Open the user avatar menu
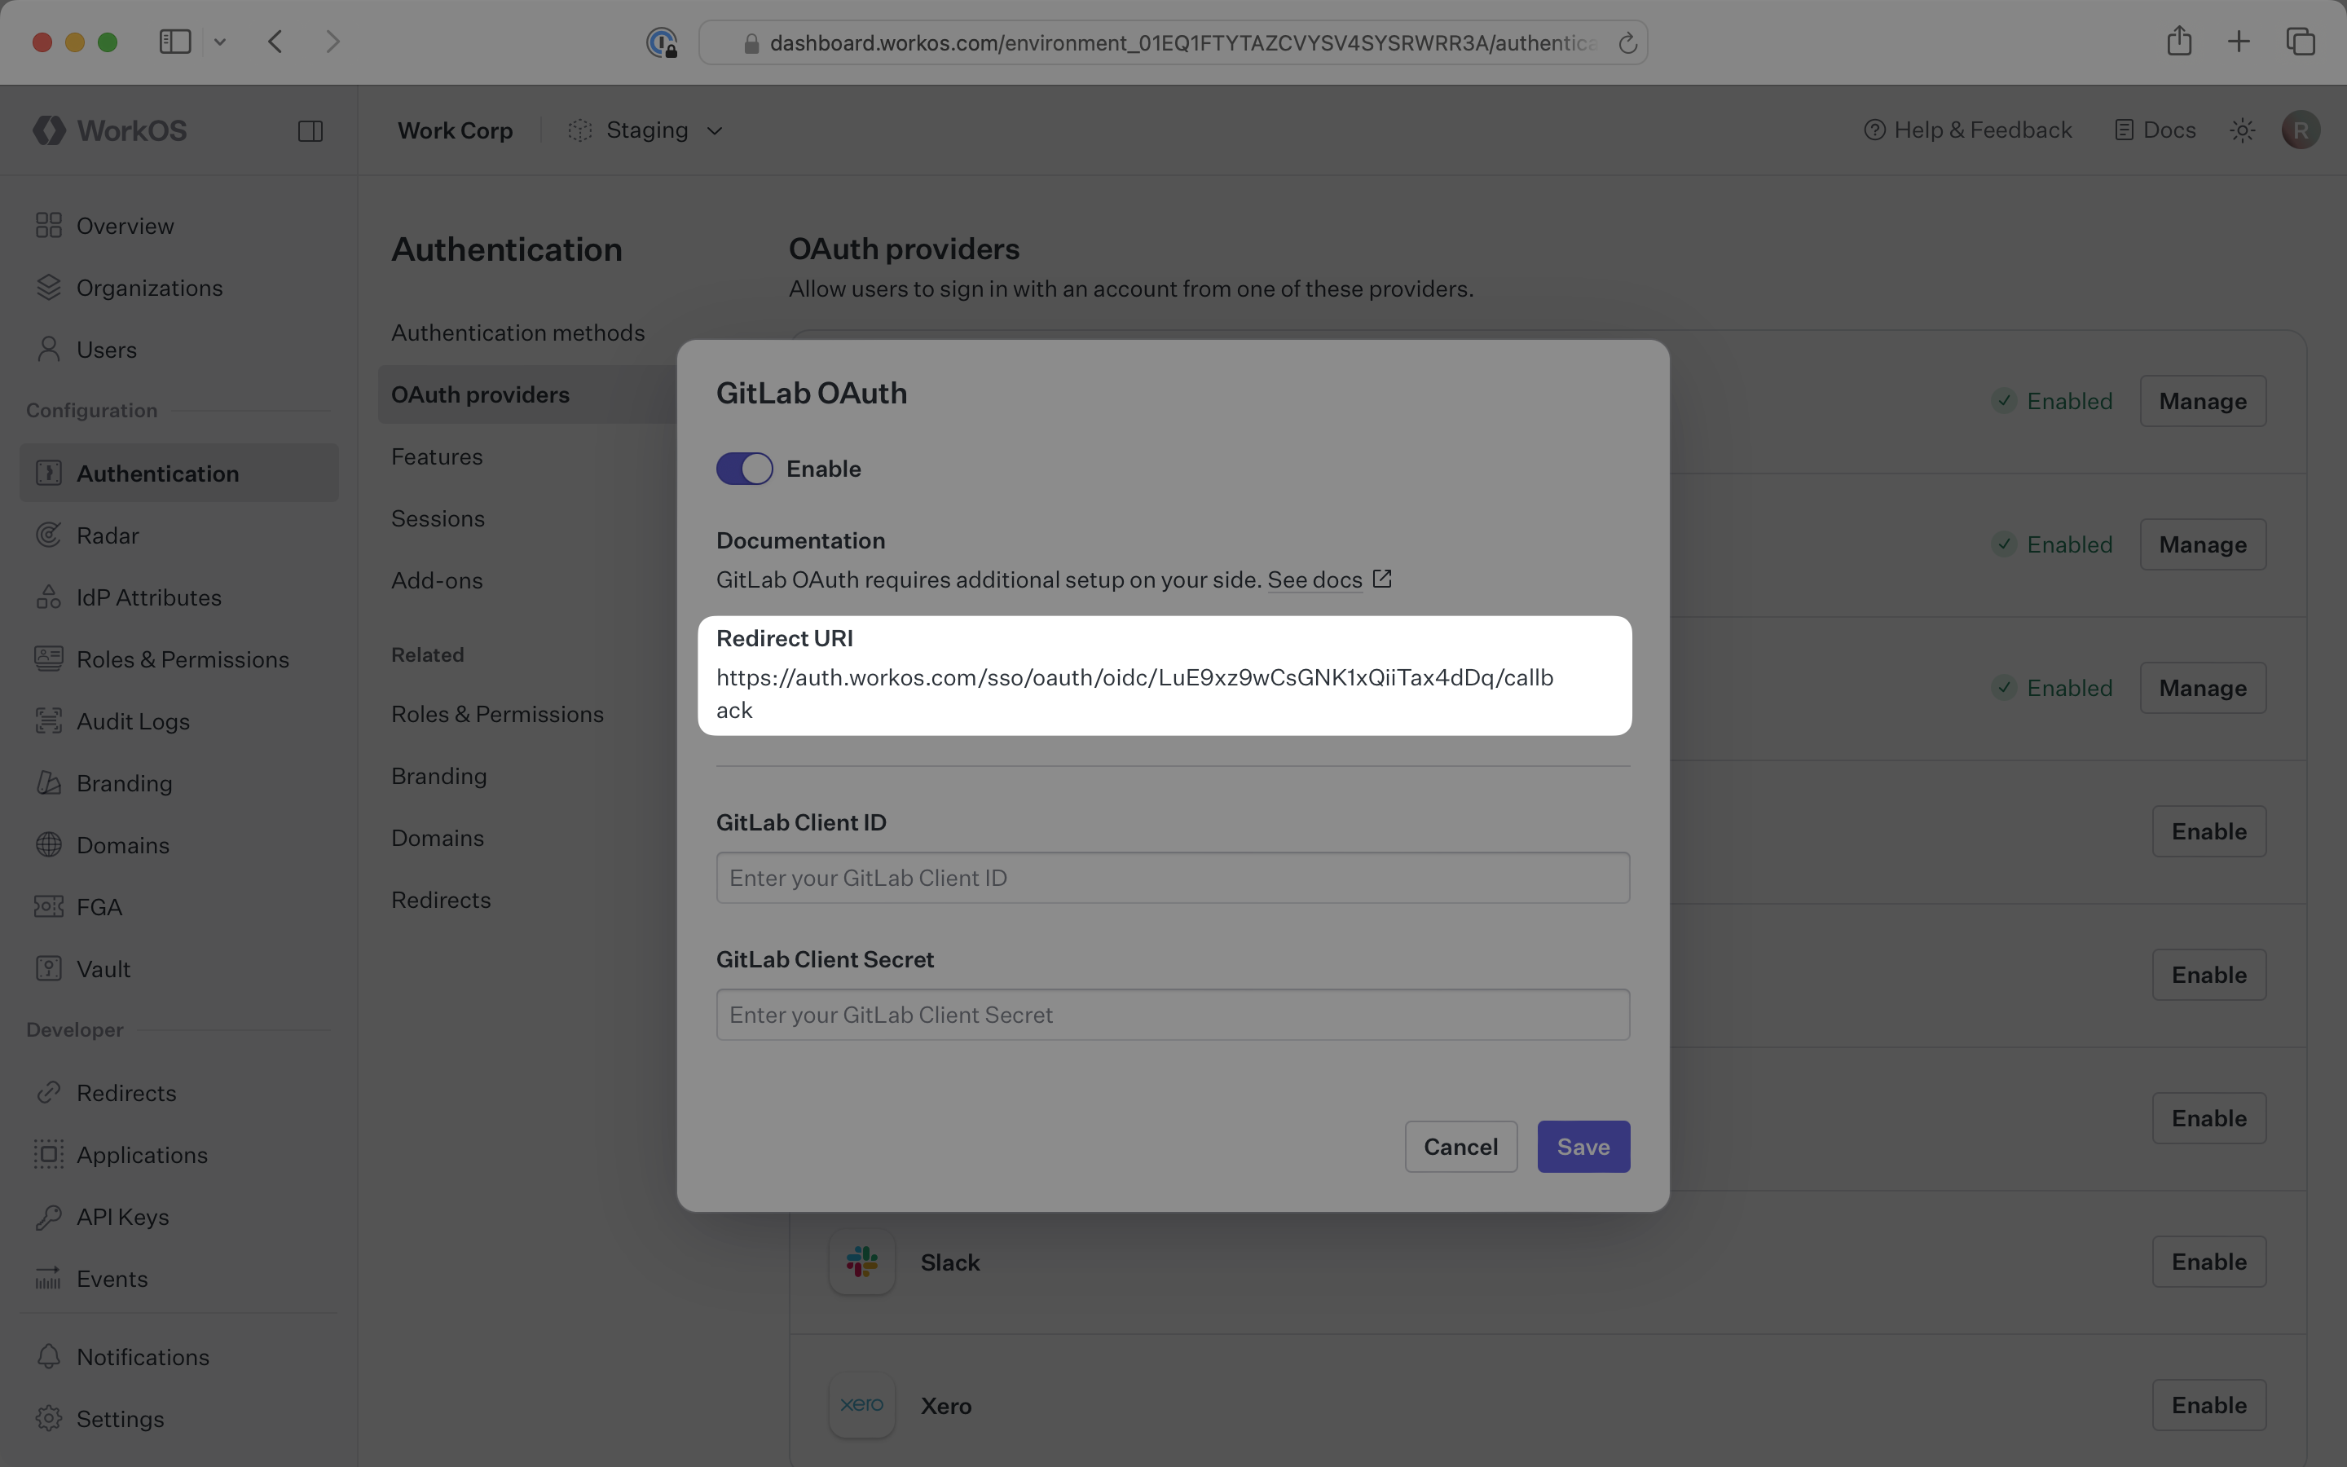Screen dimensions: 2347x1467 pos(2301,129)
